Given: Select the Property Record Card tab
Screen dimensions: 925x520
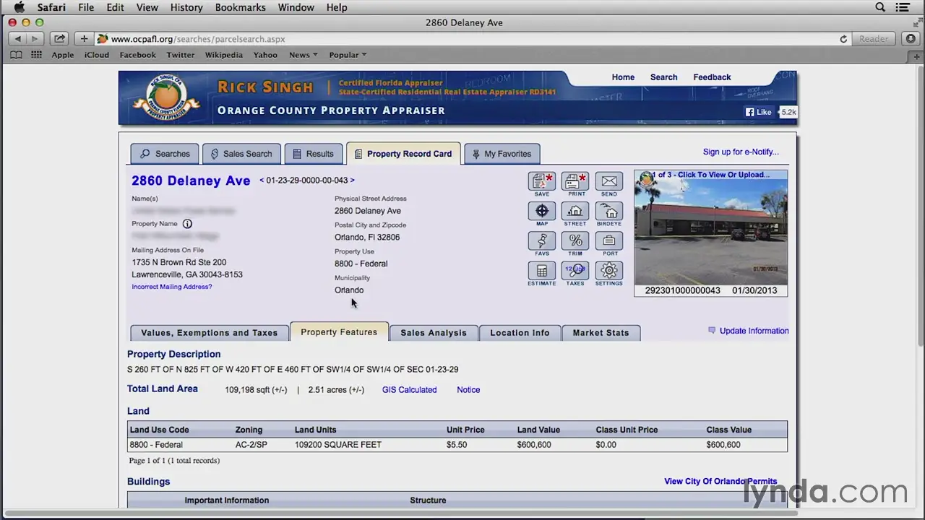Looking at the screenshot, I should (x=403, y=154).
